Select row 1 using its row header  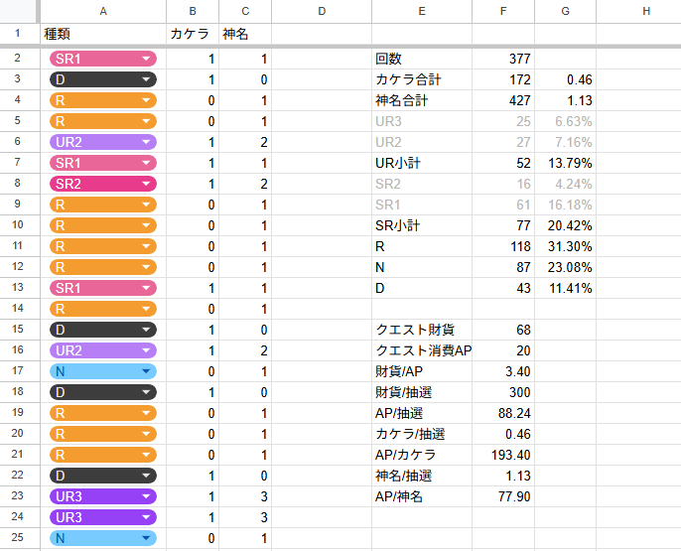tap(19, 34)
